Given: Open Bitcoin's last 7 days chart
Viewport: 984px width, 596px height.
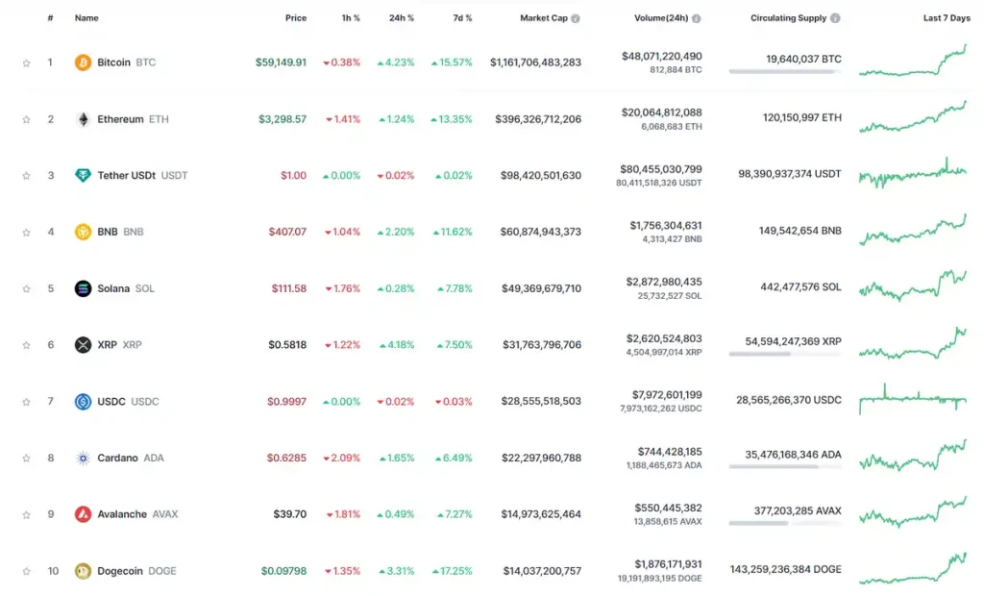Looking at the screenshot, I should click(913, 61).
